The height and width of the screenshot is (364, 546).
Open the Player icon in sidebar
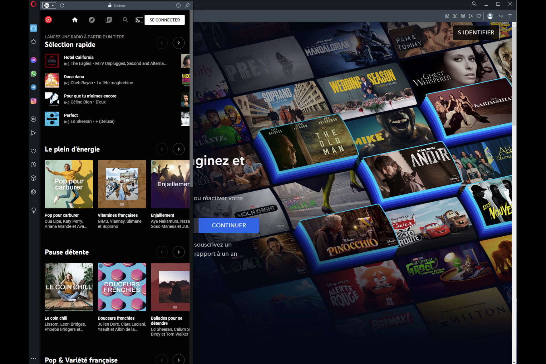coord(33,119)
